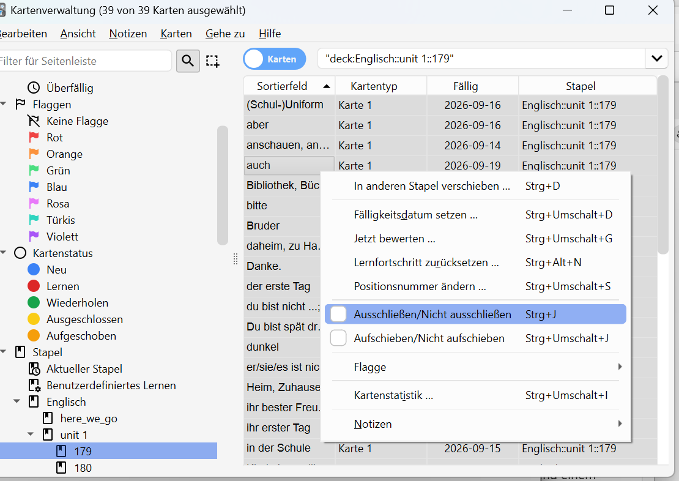The height and width of the screenshot is (481, 679).
Task: Select the Überfällig clock icon
Action: click(x=34, y=88)
